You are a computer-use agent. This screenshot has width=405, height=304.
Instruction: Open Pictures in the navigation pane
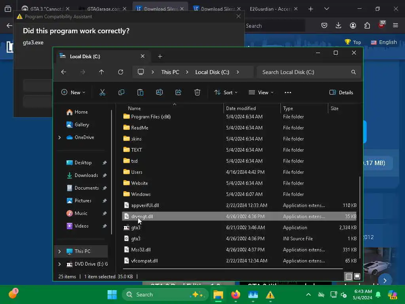point(83,201)
